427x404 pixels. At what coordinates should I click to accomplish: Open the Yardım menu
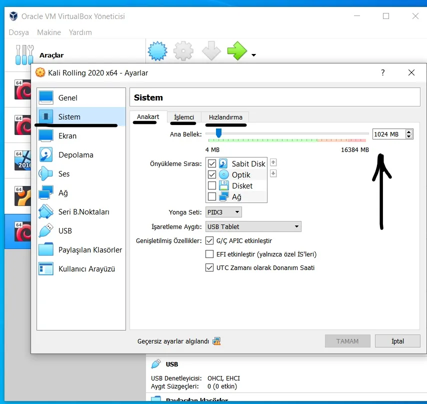point(80,32)
